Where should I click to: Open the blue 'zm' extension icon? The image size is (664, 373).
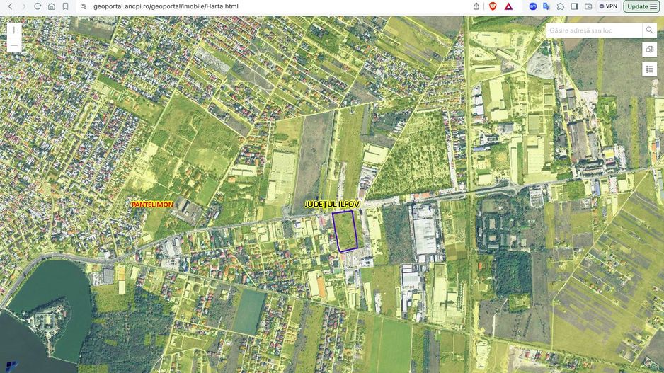533,6
